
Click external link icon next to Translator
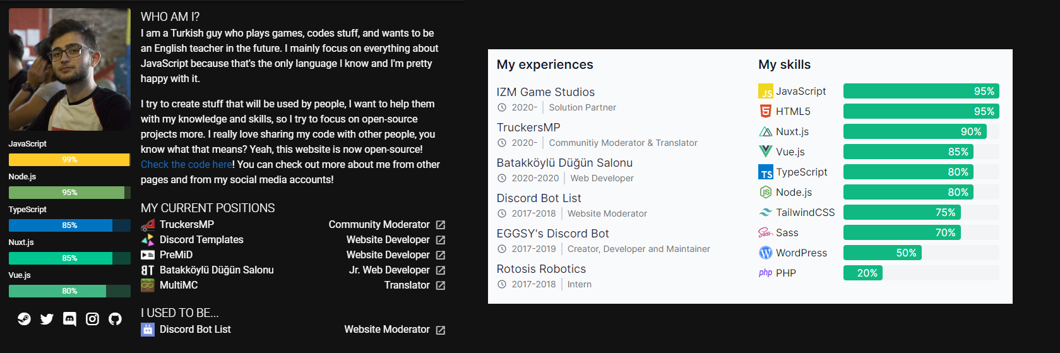coord(441,285)
